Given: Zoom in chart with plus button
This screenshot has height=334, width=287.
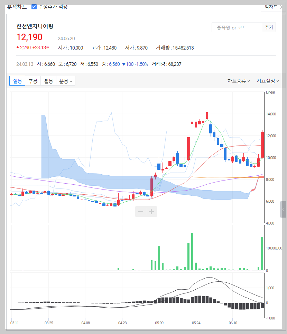Looking at the screenshot, I should pos(151,211).
